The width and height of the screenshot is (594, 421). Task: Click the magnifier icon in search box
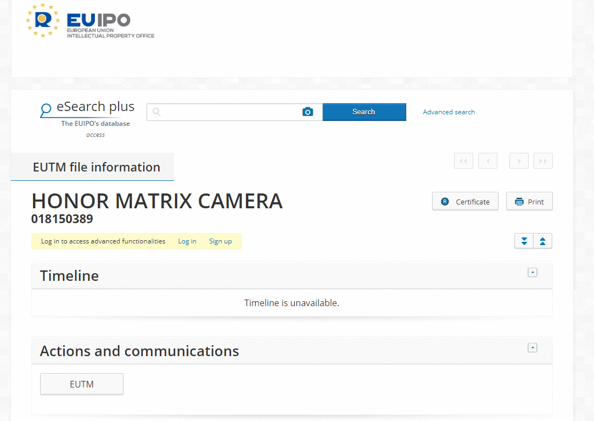click(x=156, y=112)
